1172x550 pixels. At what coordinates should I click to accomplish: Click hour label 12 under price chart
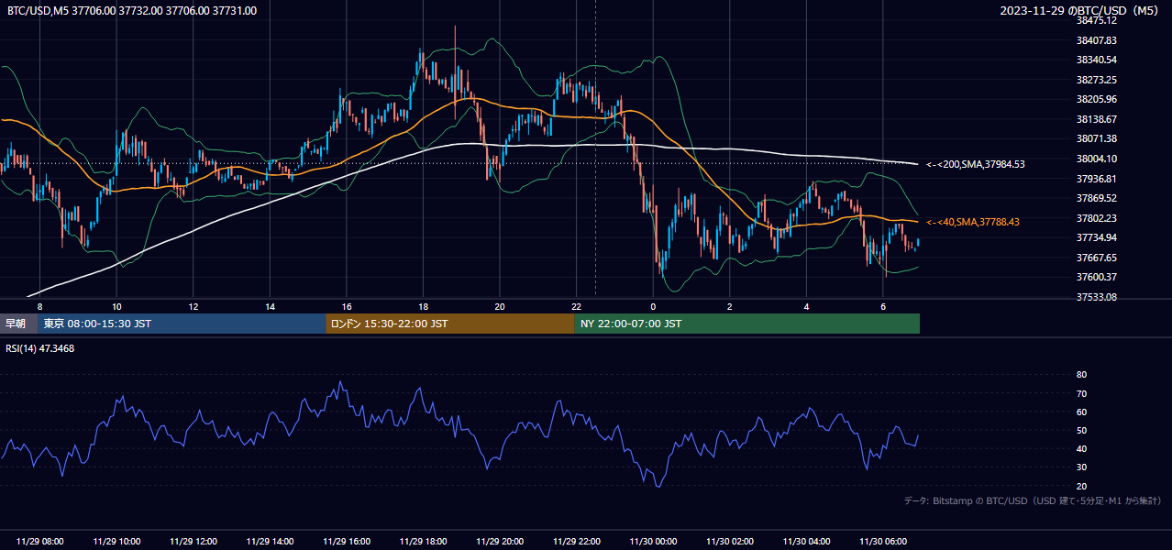pos(193,306)
